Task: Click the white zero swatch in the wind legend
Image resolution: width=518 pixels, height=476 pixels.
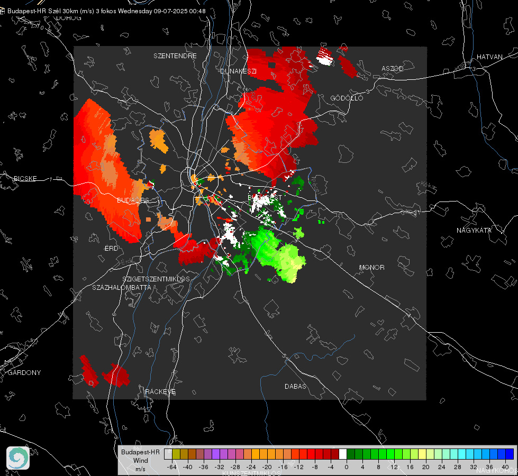Action: (343, 454)
